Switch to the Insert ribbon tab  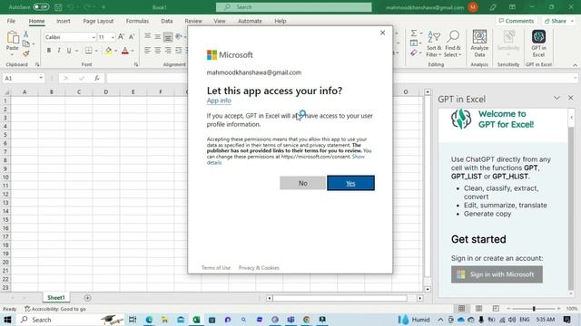[x=63, y=21]
